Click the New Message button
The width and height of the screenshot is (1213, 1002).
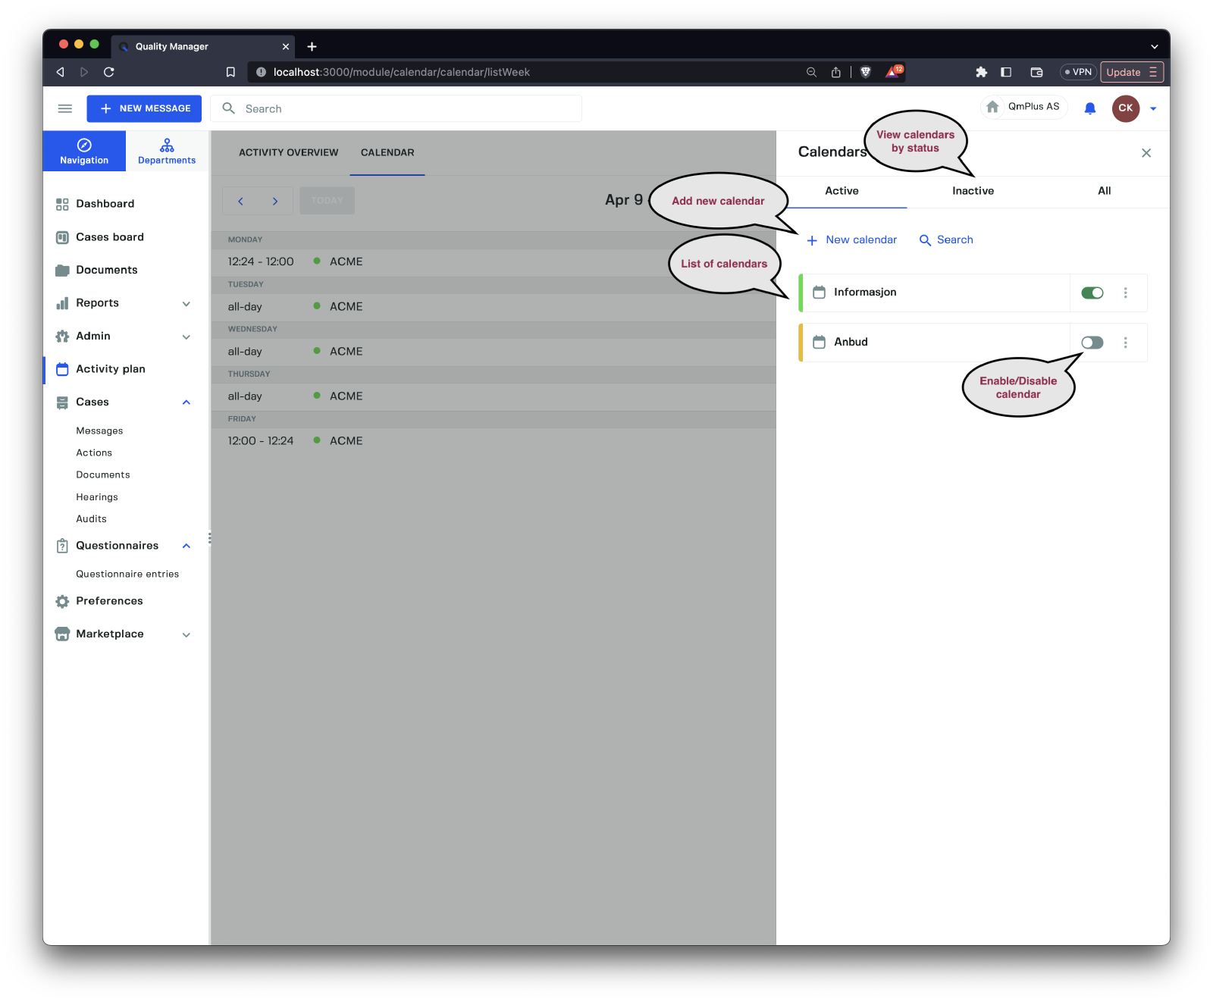144,108
